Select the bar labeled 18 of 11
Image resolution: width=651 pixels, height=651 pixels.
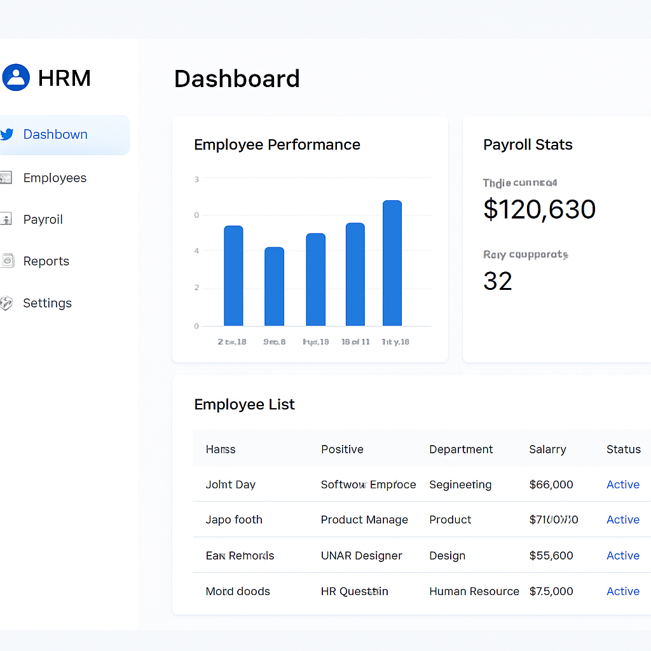pyautogui.click(x=355, y=275)
